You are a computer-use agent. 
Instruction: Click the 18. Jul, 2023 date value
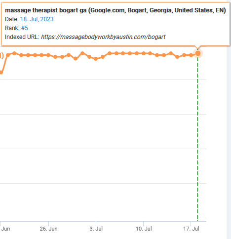coord(37,19)
